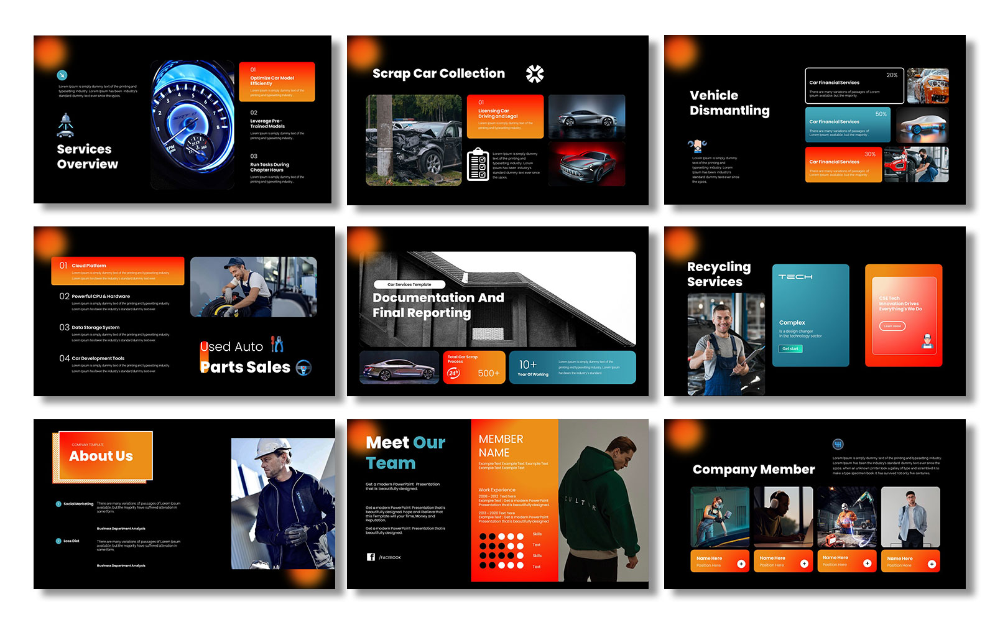The height and width of the screenshot is (622, 995).
Task: Click the teal 50% Car Financial Services bar
Action: click(x=848, y=124)
